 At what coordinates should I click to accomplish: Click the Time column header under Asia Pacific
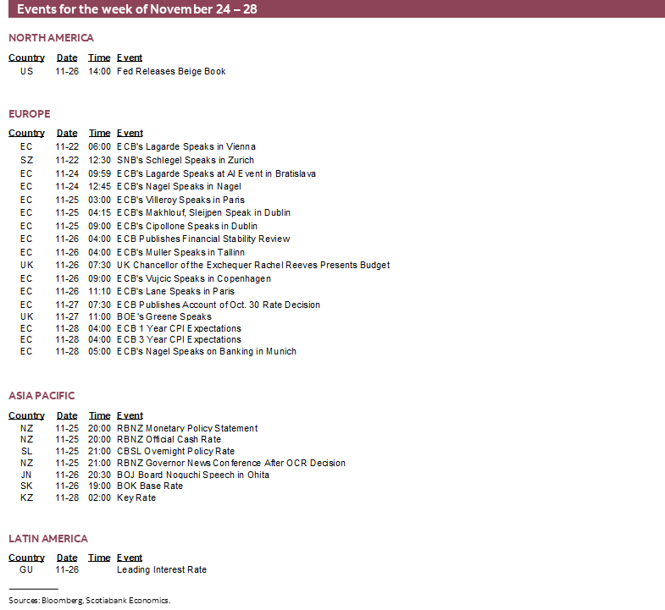click(x=99, y=415)
